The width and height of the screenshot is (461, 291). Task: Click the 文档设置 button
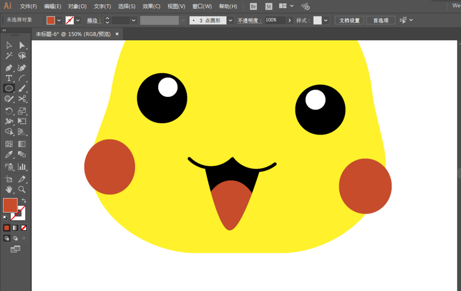[349, 20]
